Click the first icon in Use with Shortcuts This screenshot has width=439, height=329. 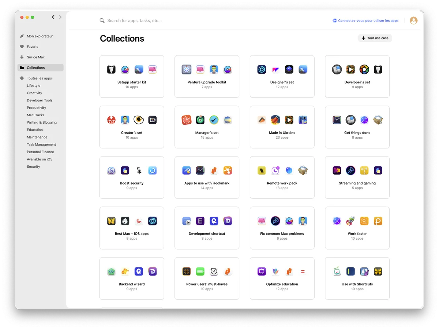pos(337,271)
